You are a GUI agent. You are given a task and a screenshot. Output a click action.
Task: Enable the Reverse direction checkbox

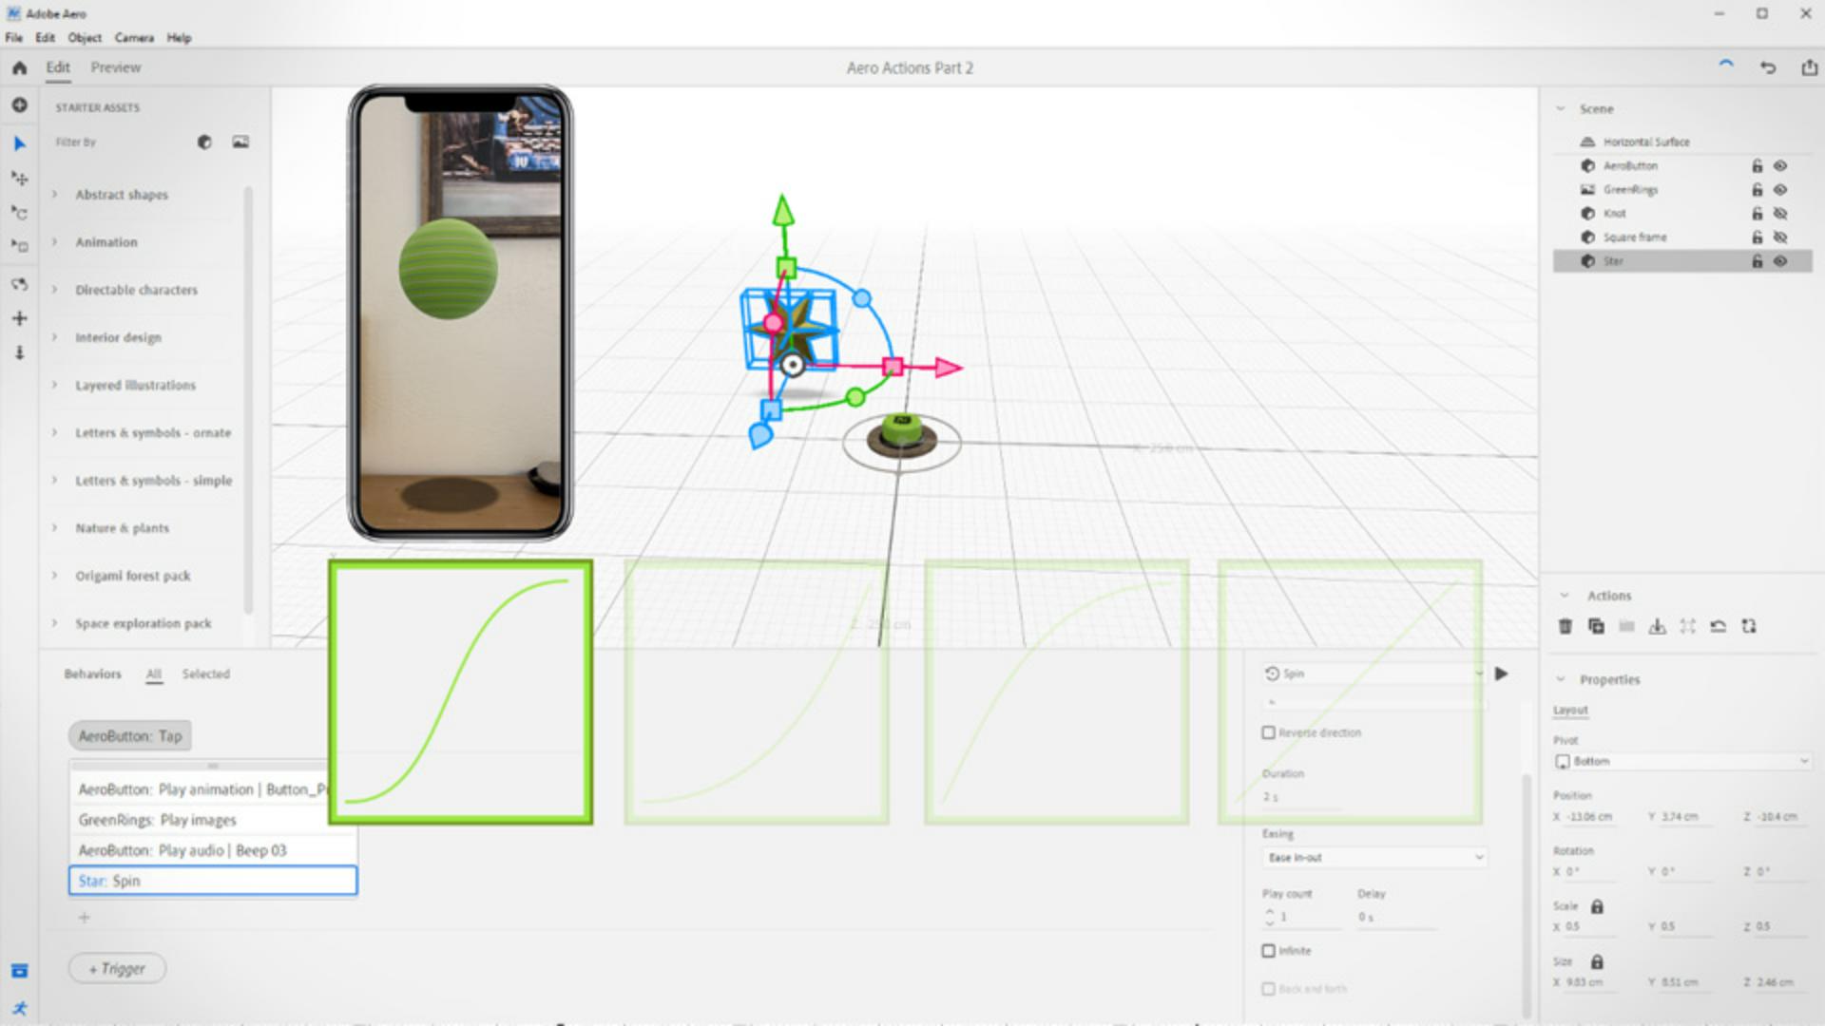[x=1268, y=732]
